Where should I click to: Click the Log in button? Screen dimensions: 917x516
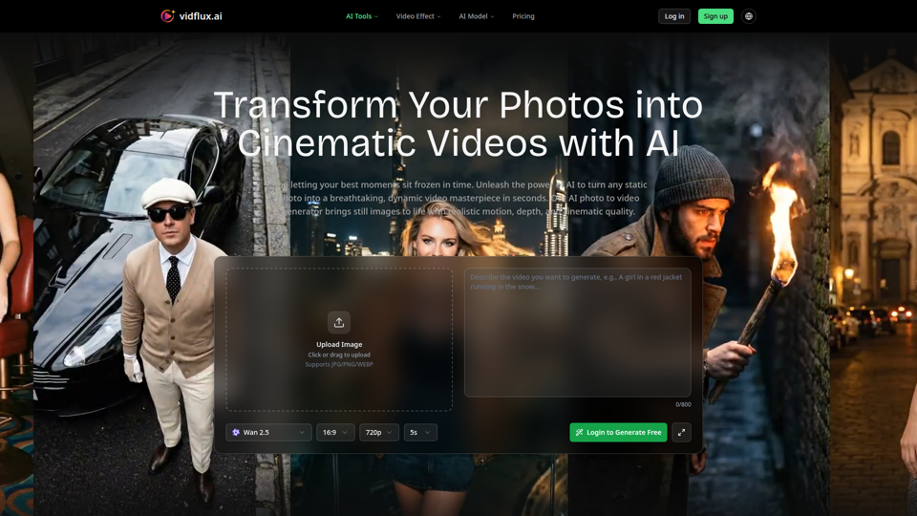coord(674,16)
